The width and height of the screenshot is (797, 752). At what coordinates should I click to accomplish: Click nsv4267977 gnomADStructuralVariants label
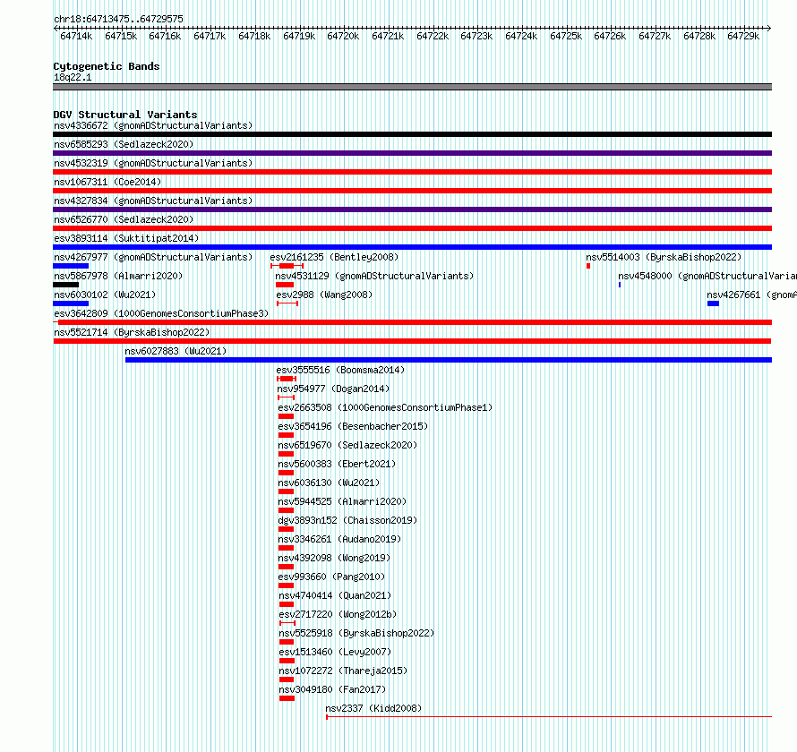point(153,257)
